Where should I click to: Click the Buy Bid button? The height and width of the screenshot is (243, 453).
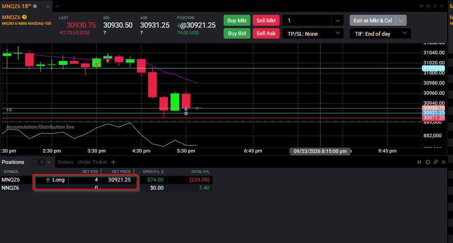tap(237, 33)
